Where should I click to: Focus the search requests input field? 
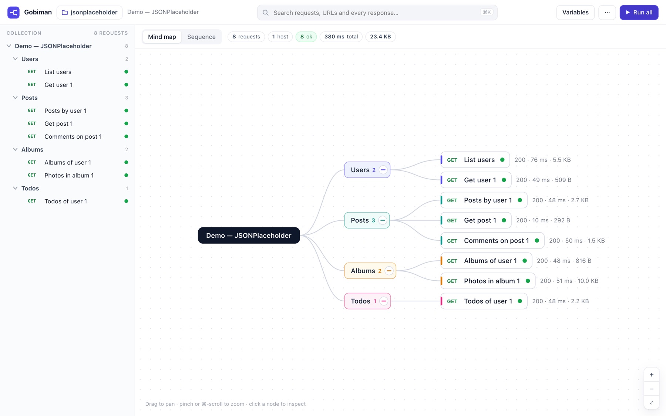[x=377, y=13]
